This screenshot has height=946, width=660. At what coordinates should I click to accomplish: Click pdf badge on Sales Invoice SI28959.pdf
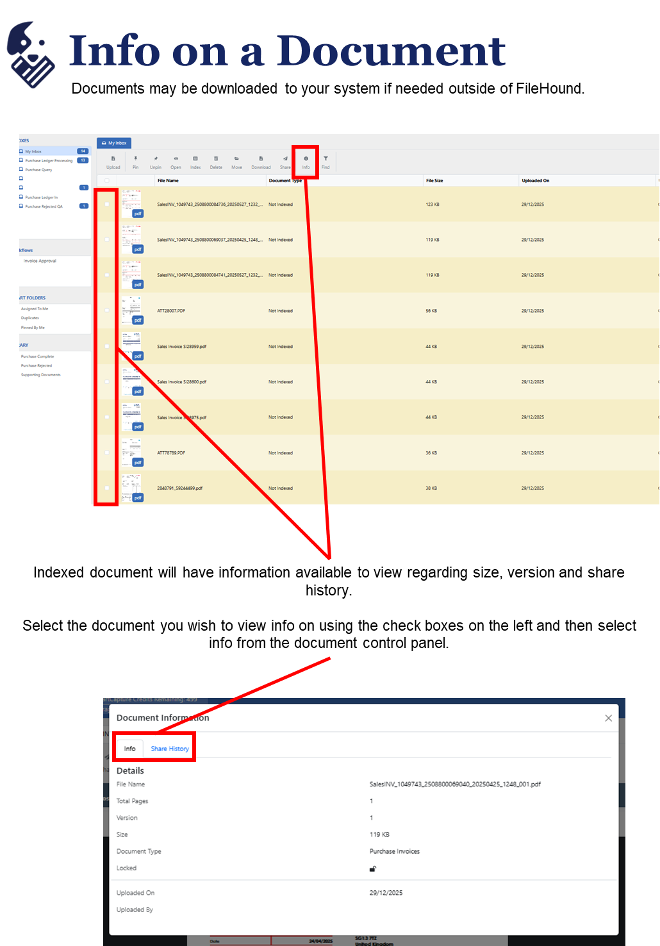[x=138, y=356]
